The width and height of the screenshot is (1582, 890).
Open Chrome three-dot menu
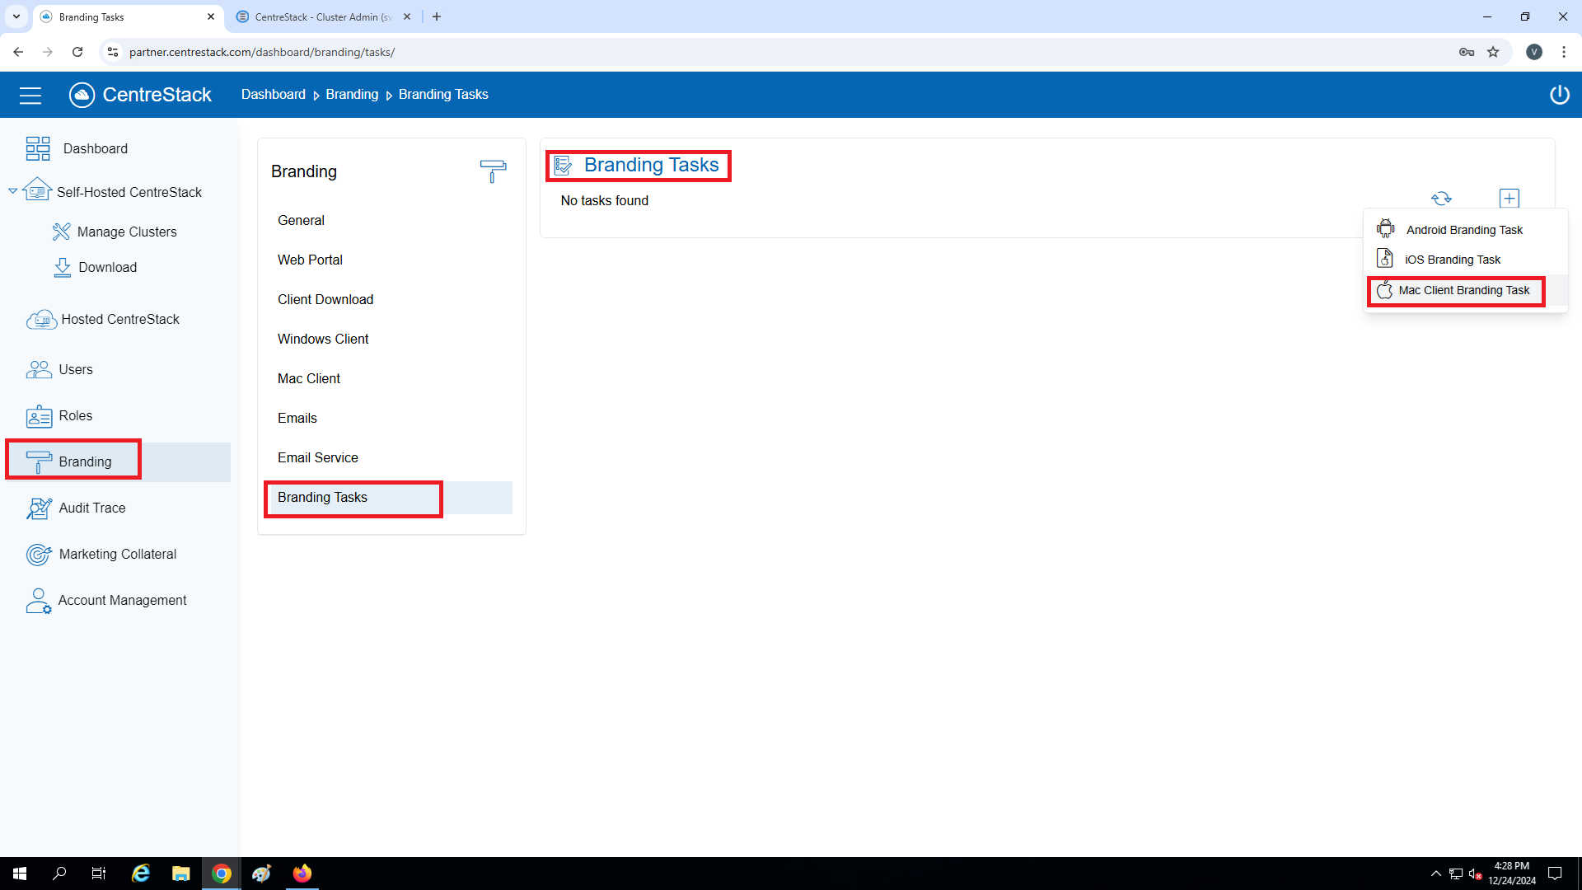pos(1564,52)
